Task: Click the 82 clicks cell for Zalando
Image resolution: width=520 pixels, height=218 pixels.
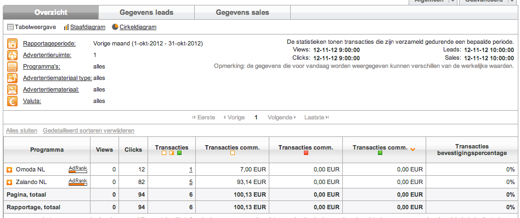Action: point(134,182)
